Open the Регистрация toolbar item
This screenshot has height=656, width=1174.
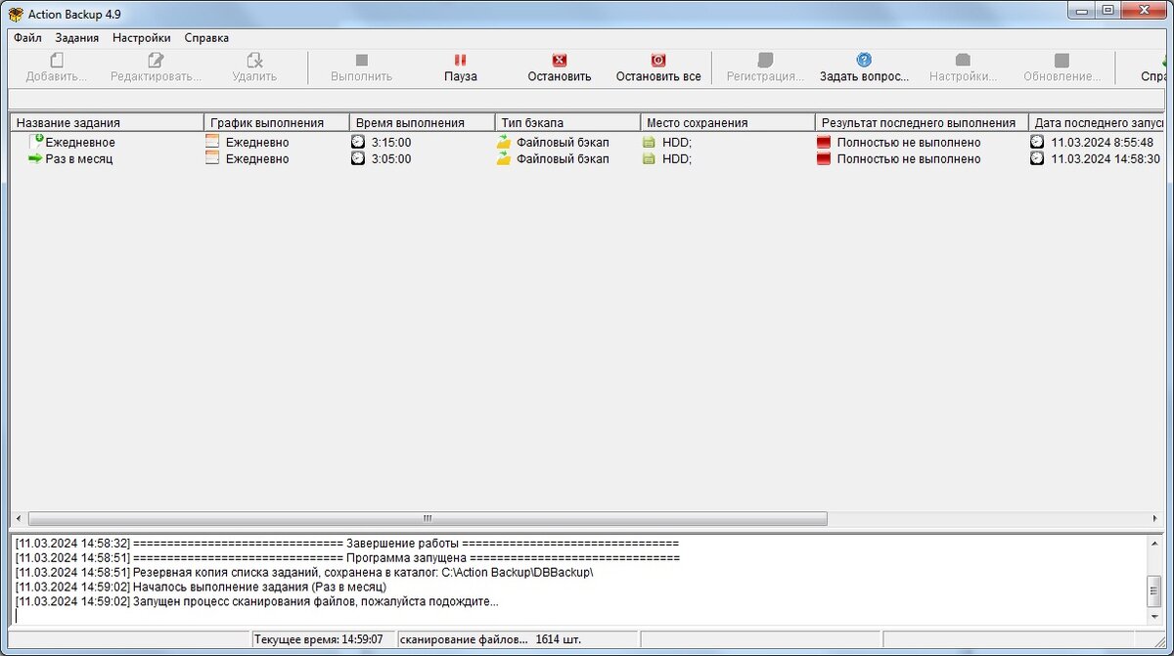click(765, 67)
